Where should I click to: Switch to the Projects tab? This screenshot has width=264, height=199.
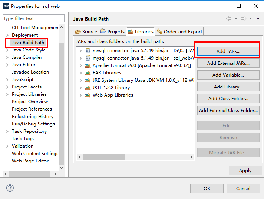112,31
